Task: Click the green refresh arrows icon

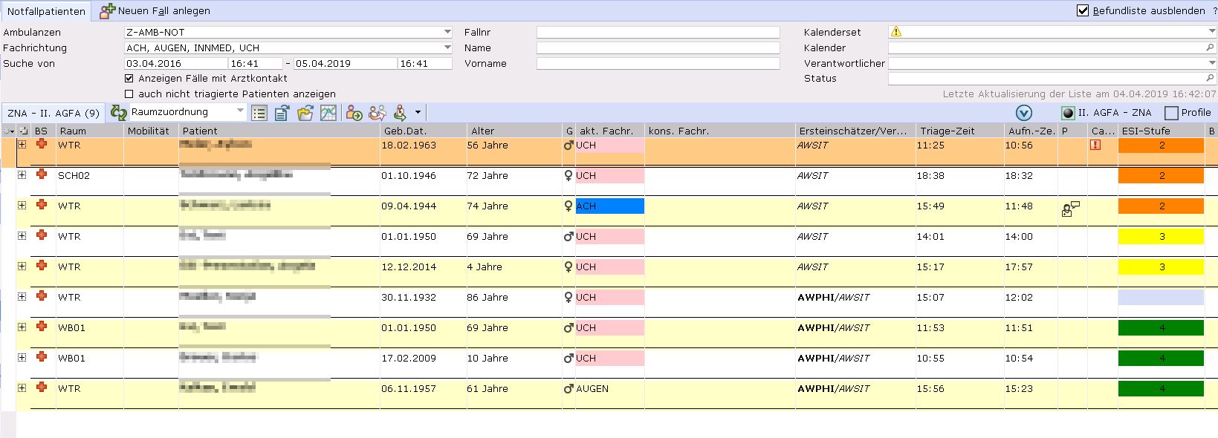Action: (x=119, y=113)
